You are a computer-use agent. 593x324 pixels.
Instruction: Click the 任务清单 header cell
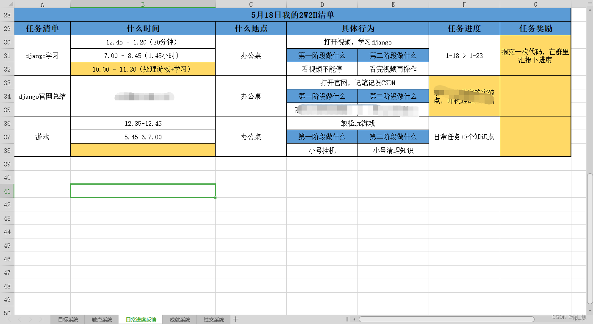coord(42,28)
